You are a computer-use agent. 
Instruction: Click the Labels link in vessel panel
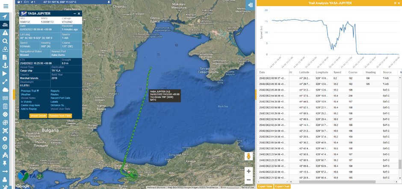tap(54, 102)
